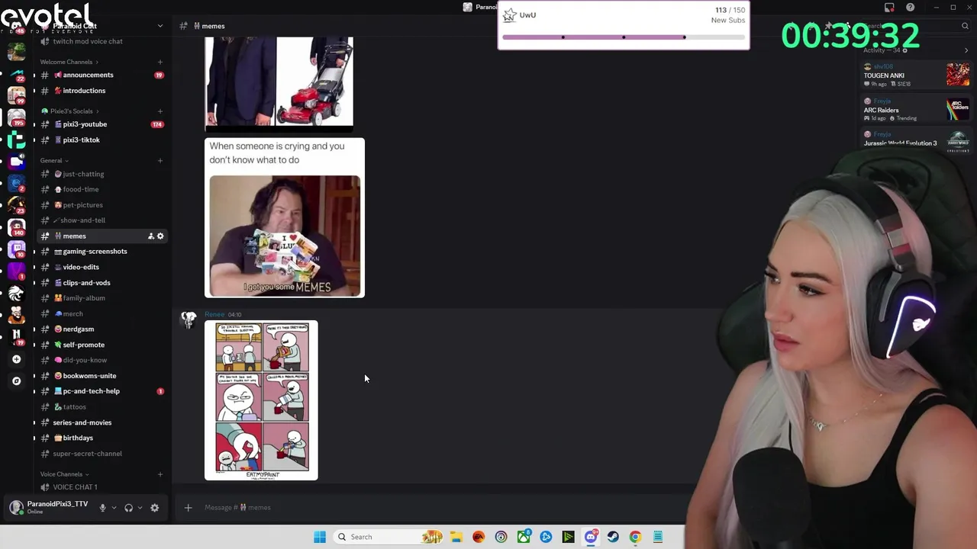Open Discover servers compass icon

pyautogui.click(x=16, y=380)
